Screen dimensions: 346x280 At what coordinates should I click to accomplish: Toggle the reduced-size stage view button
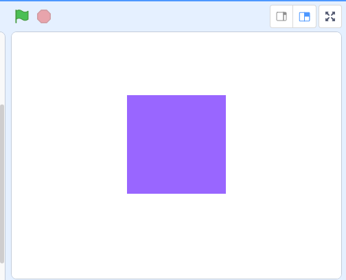[x=281, y=16]
